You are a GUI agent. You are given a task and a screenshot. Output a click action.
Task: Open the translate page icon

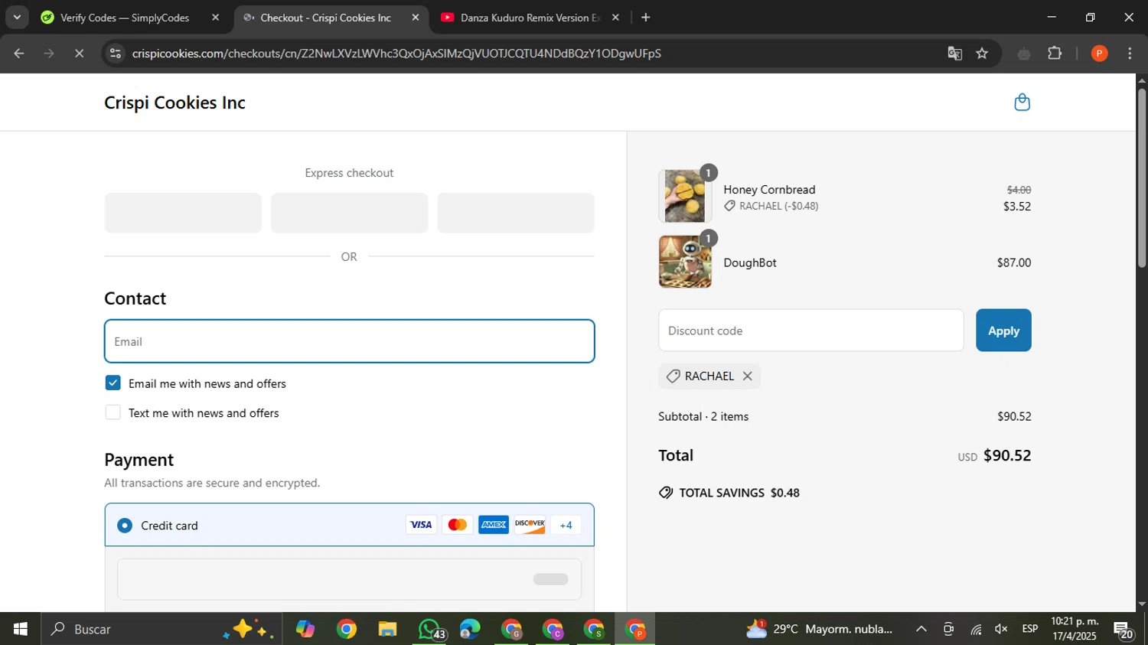954,54
